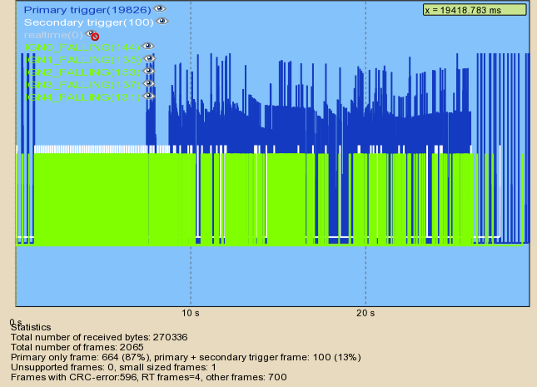The width and height of the screenshot is (537, 387).
Task: Click the eye icon beside IGN1_FALLING
Action: [148, 59]
